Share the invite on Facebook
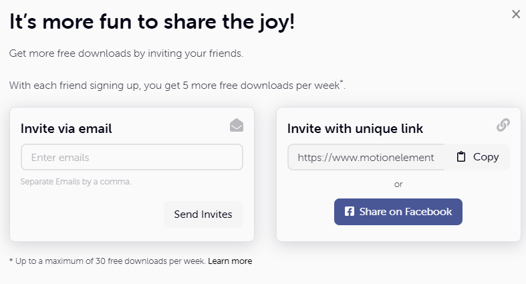The image size is (526, 284). coord(398,212)
